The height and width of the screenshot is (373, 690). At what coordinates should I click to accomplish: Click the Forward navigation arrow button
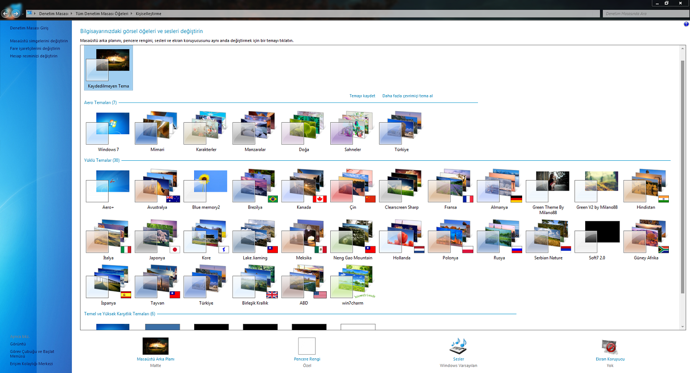[16, 14]
